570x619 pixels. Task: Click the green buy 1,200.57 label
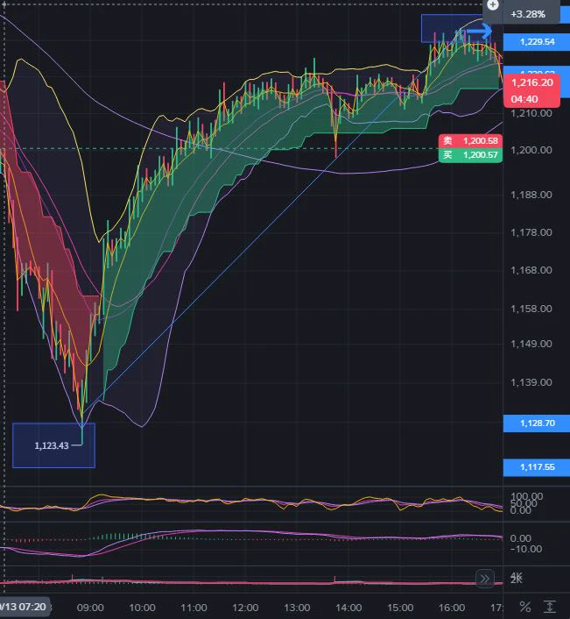[470, 154]
